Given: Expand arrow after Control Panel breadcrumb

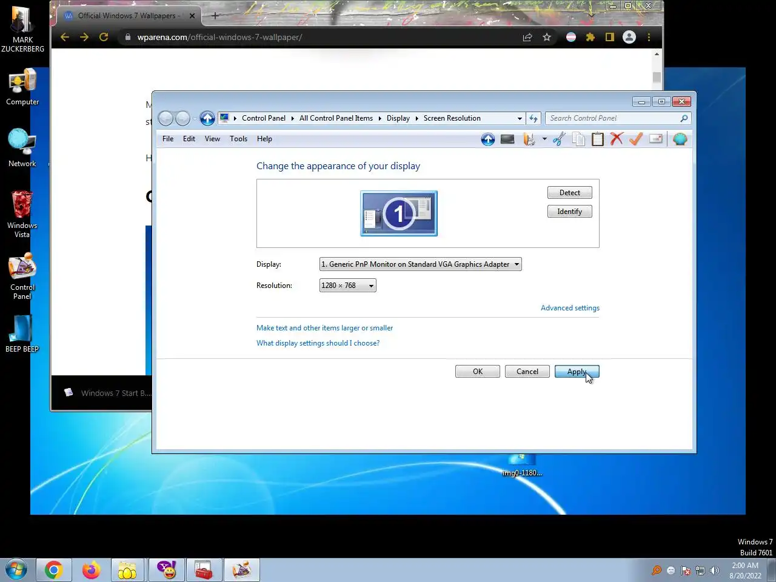Looking at the screenshot, I should [x=292, y=118].
